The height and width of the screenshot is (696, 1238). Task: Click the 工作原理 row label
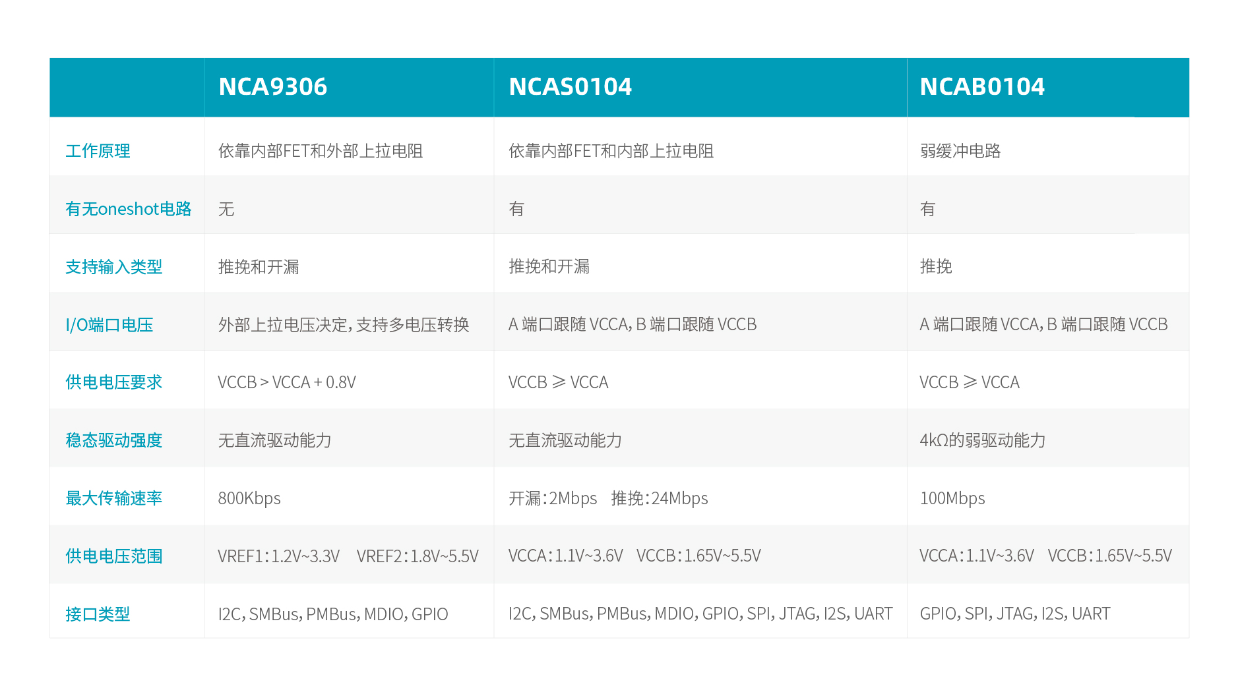(x=98, y=151)
